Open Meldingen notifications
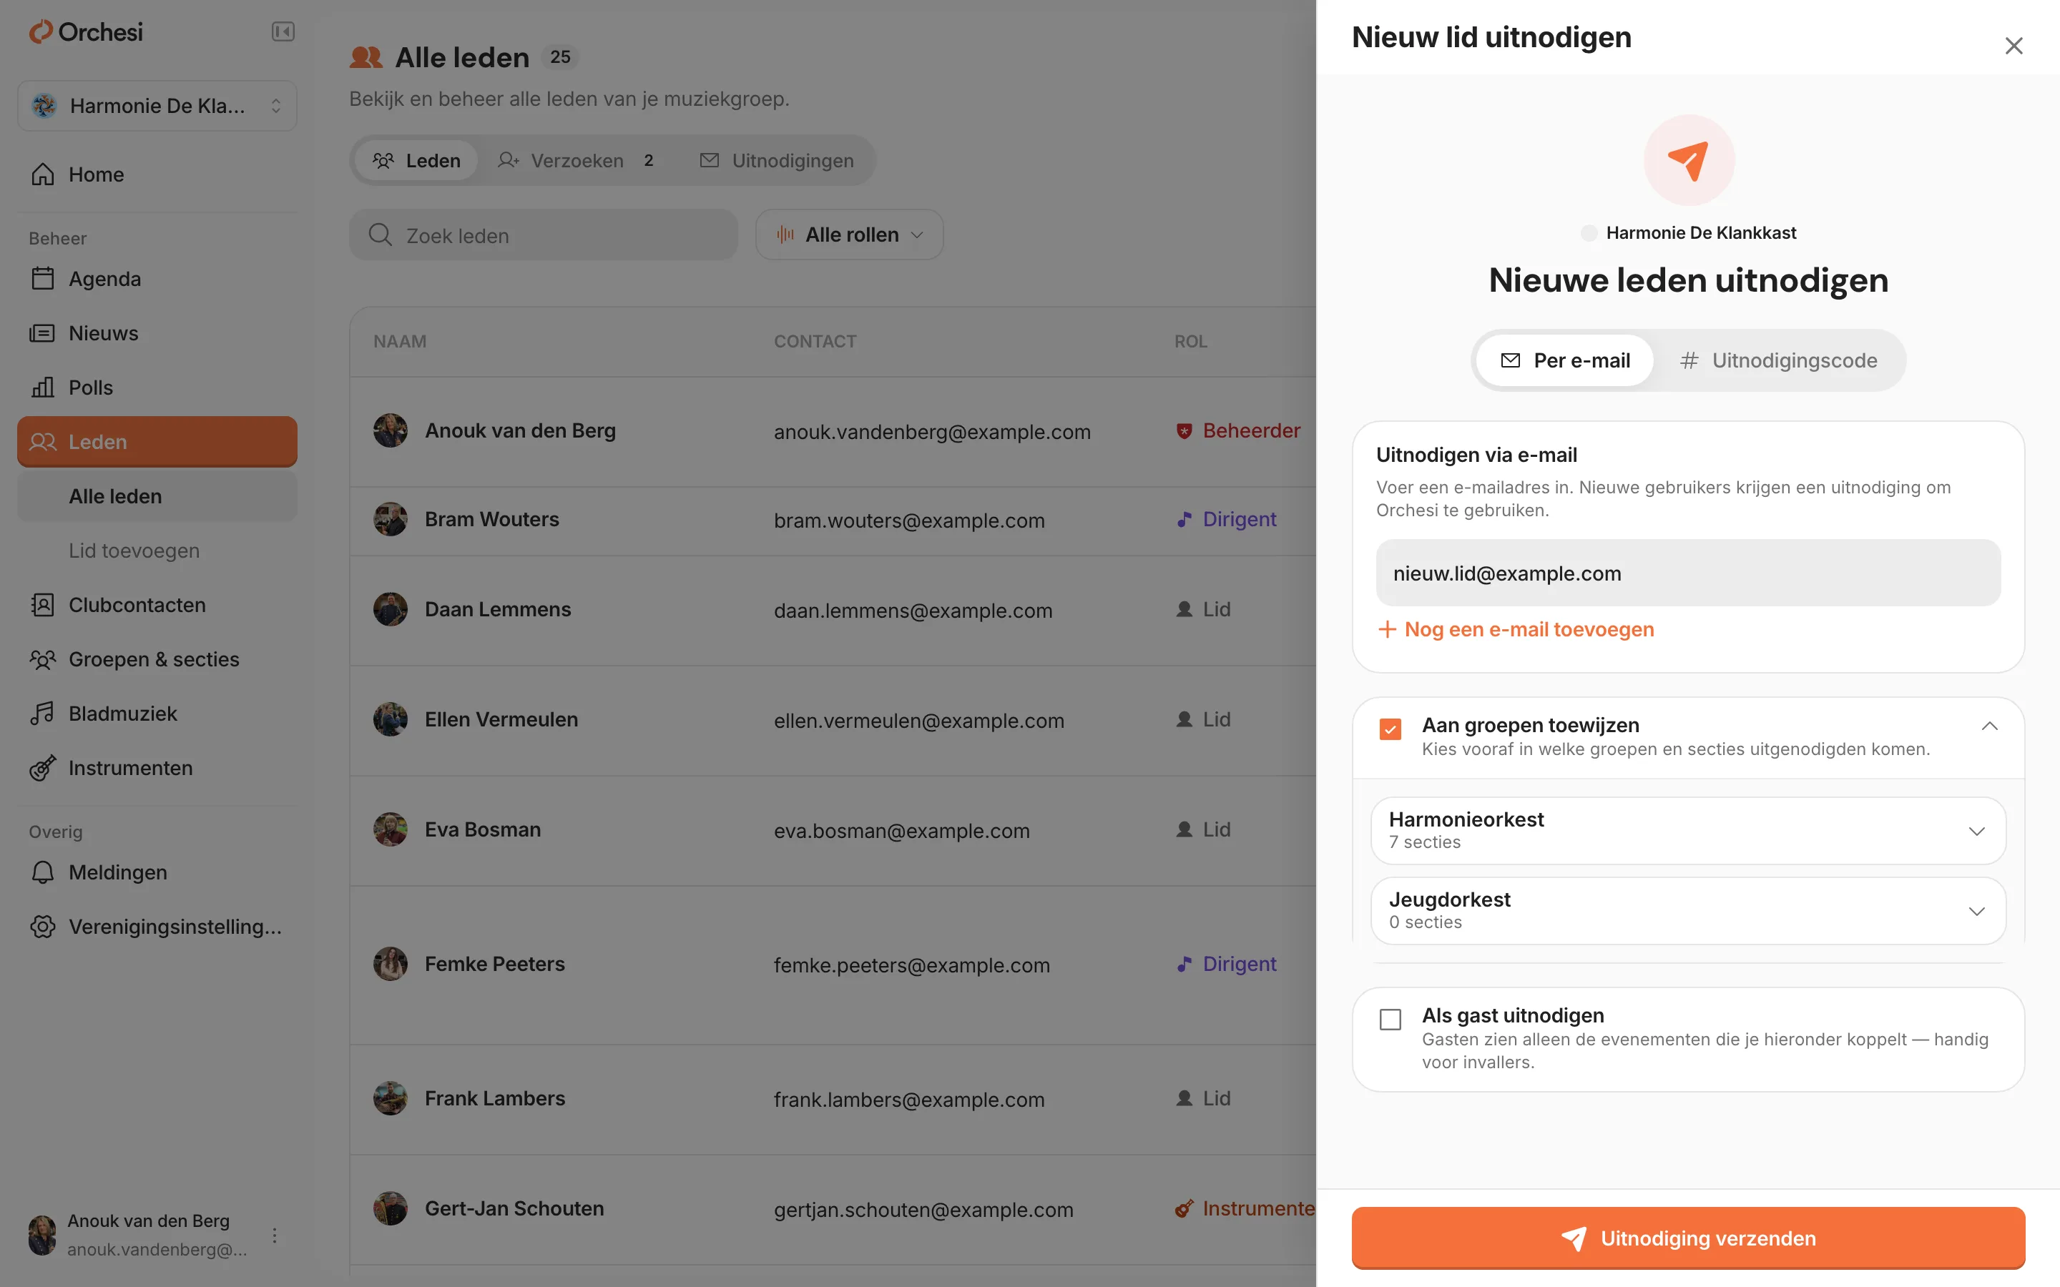Viewport: 2060px width, 1287px height. click(x=157, y=872)
